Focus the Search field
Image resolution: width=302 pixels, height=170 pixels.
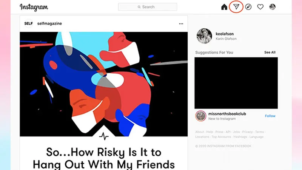coord(148,7)
